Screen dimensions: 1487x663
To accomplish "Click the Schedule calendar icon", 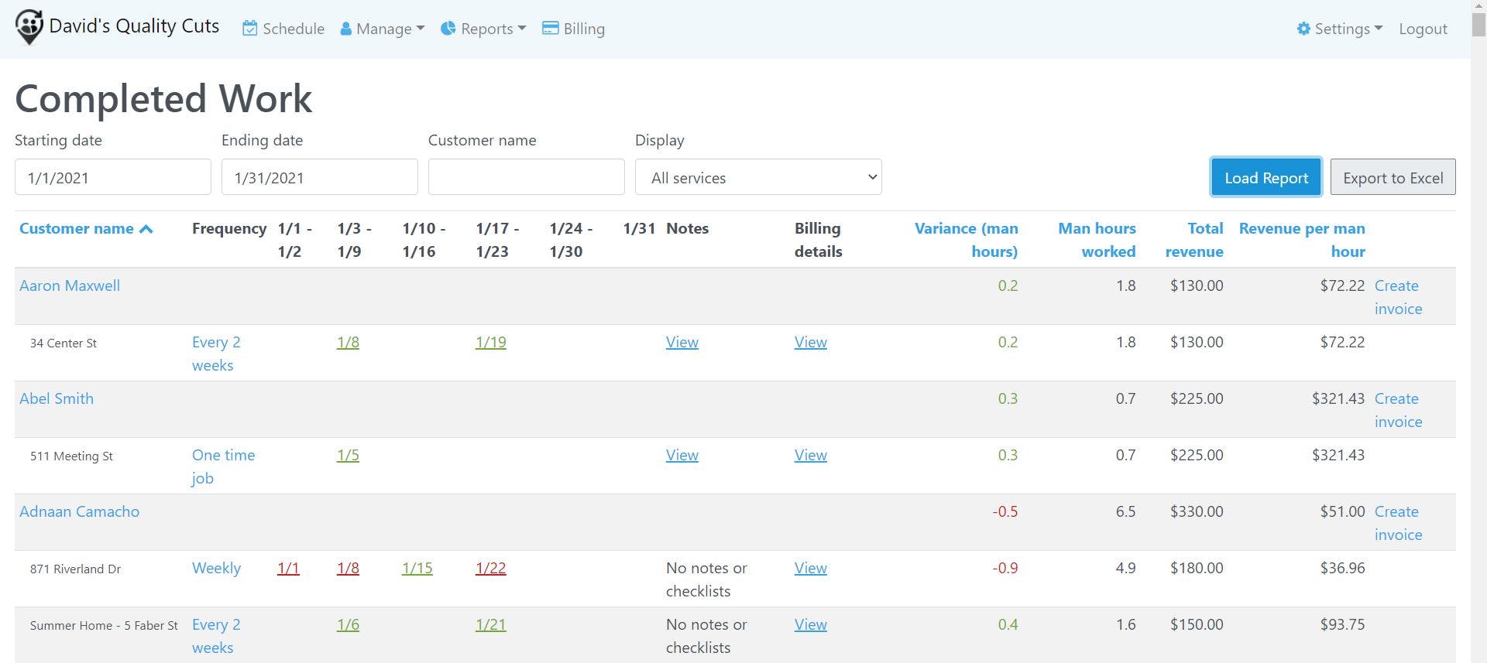I will coord(250,29).
